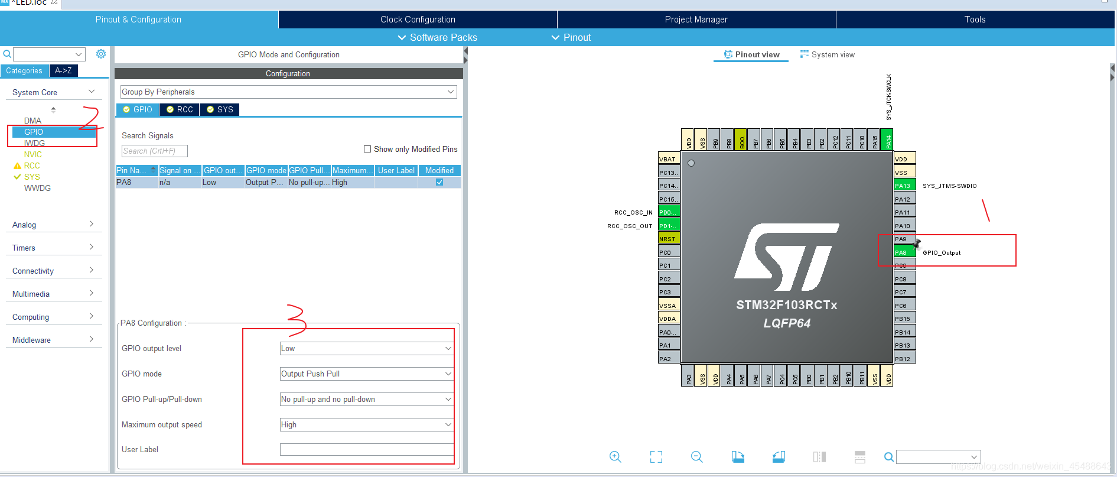Screen dimensions: 1117x477
Task: Click in the User Label input field
Action: 366,449
